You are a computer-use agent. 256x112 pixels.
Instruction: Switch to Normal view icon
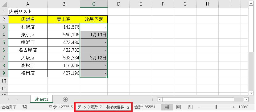167,107
